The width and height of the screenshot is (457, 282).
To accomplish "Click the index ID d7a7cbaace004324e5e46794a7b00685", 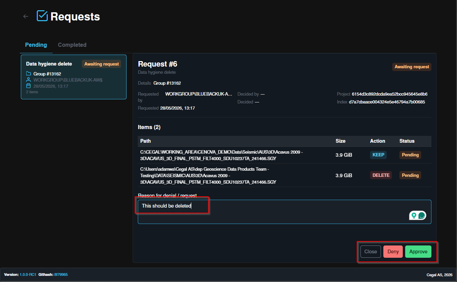I will coord(387,102).
